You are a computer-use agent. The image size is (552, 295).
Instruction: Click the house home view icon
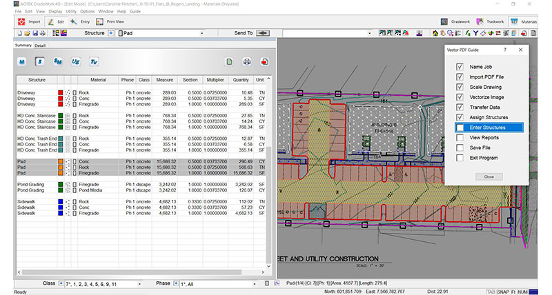tap(435, 33)
